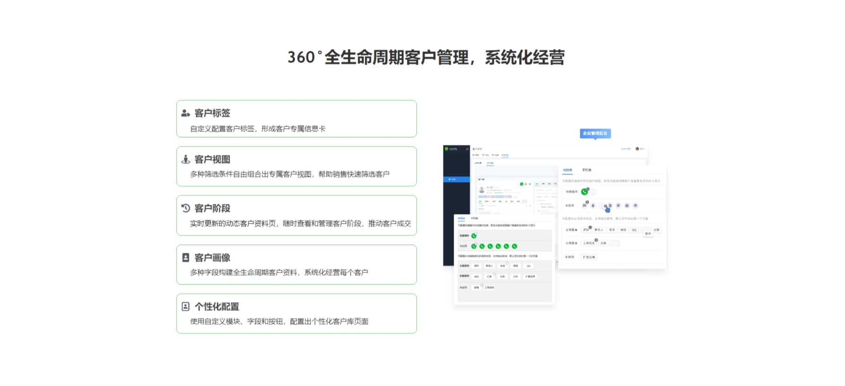Select the 客户阶段 feature card description
The width and height of the screenshot is (845, 386).
tap(300, 224)
